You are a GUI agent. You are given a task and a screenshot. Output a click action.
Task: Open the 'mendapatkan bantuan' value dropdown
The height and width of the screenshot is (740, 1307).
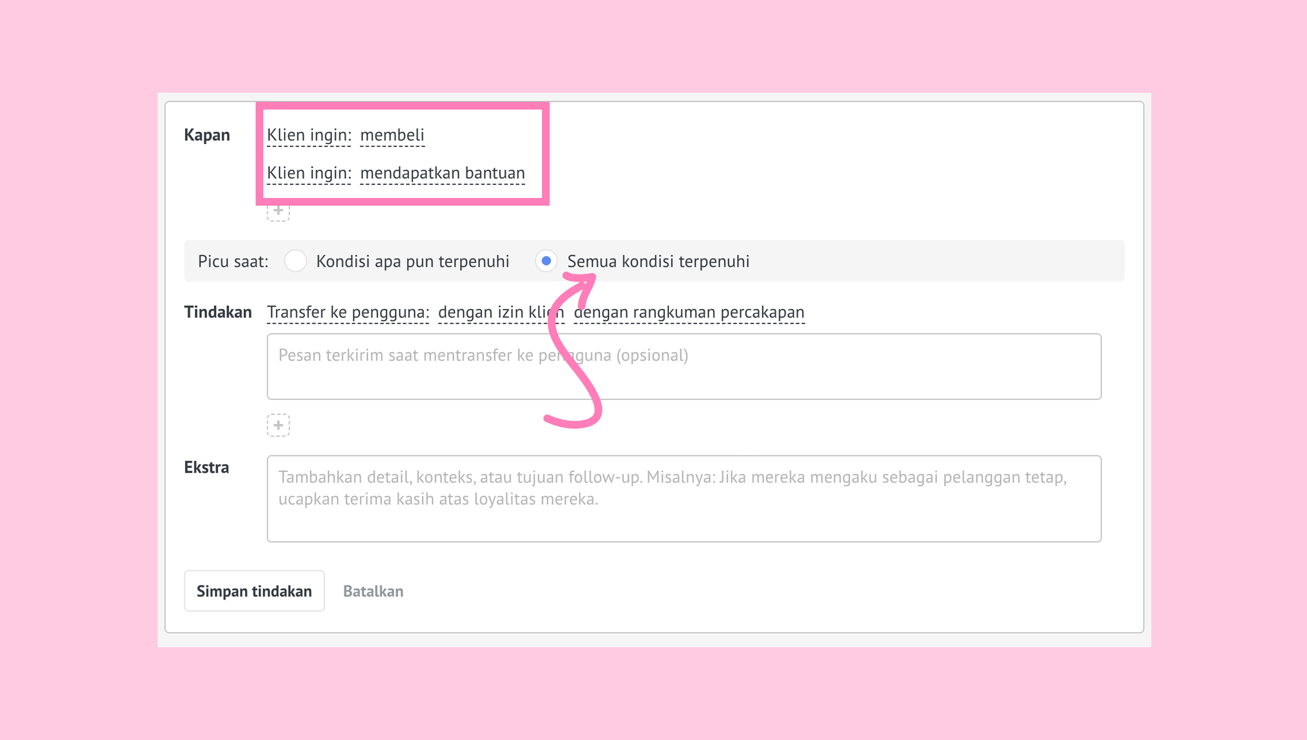[442, 173]
